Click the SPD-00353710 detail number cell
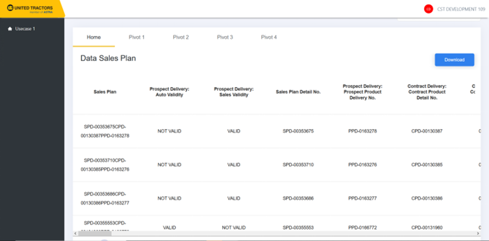 pos(298,165)
